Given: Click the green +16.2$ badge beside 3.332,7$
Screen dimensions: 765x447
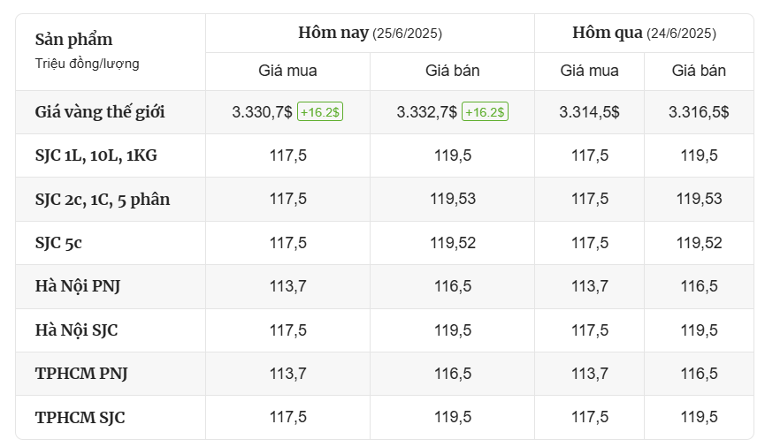Looking at the screenshot, I should (x=485, y=111).
